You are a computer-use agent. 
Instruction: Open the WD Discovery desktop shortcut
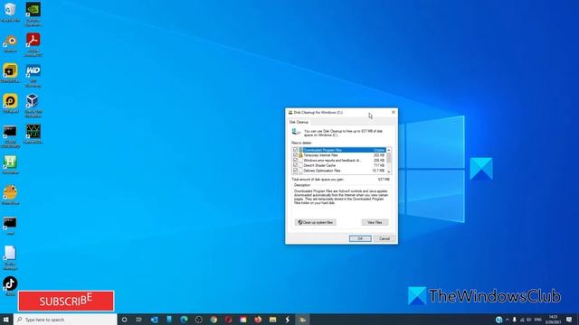(33, 76)
